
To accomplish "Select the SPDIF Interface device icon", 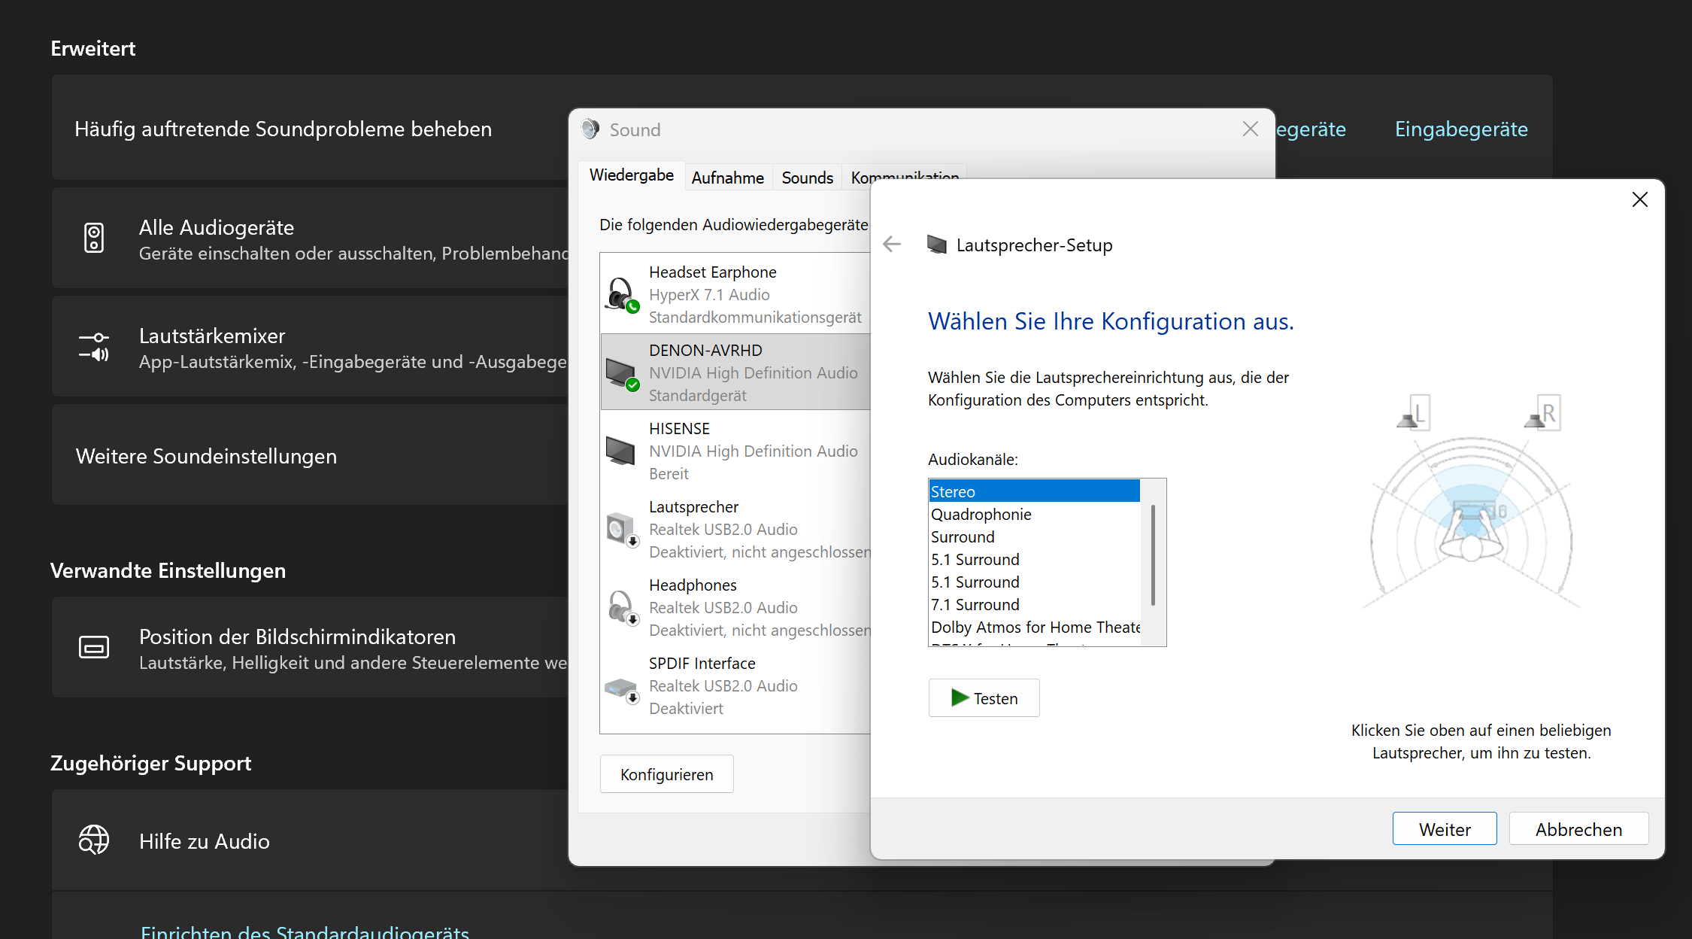I will coord(621,686).
